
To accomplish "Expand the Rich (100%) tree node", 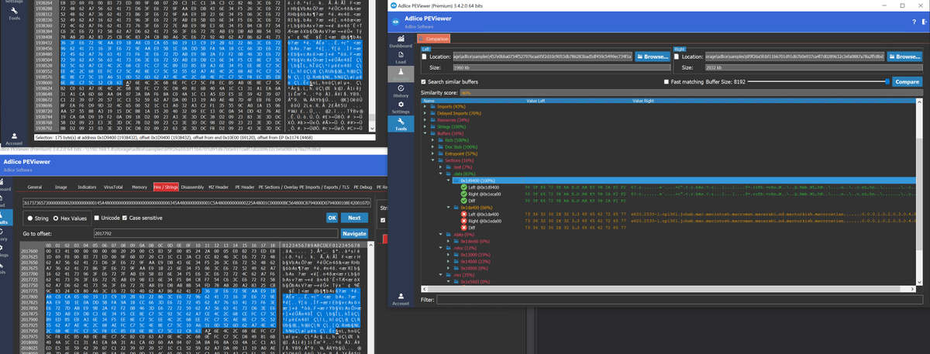I will [432, 139].
